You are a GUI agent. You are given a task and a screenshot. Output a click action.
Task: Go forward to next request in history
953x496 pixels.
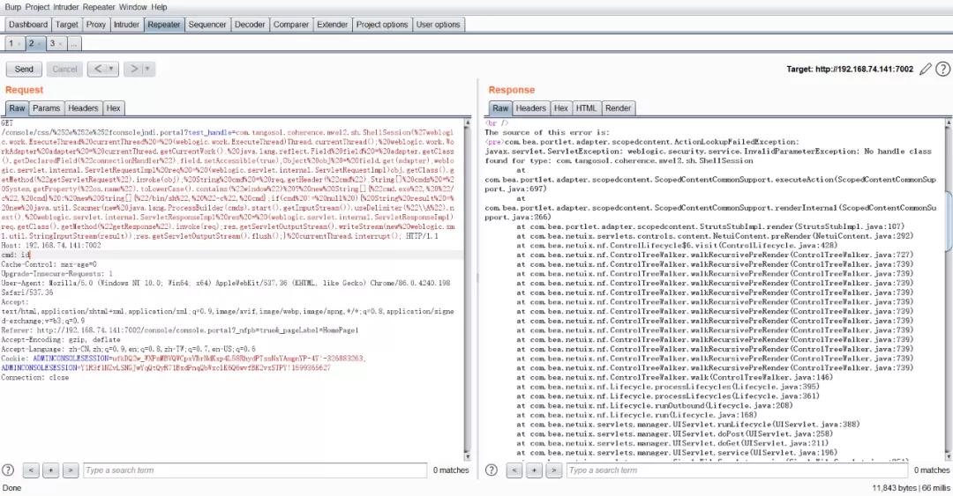(134, 70)
